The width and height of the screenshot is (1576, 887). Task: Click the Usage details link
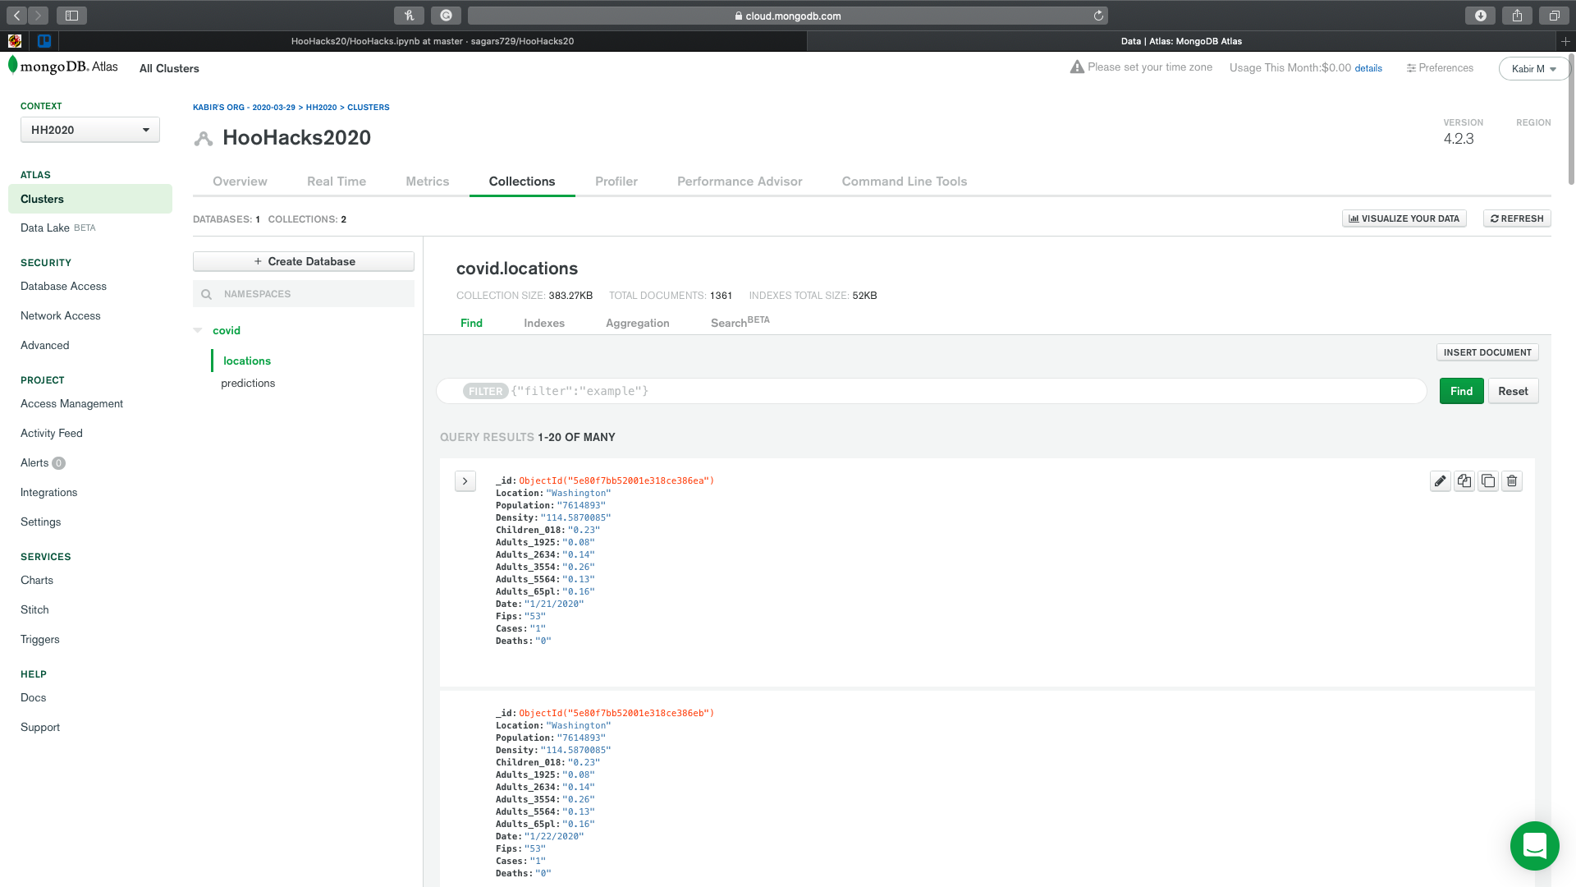[1368, 68]
